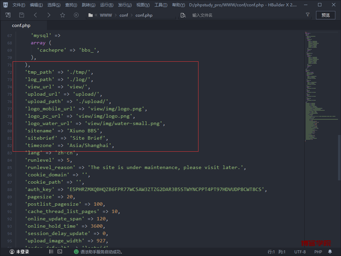Click the filter funnel icon
The image size is (341, 256).
click(307, 15)
